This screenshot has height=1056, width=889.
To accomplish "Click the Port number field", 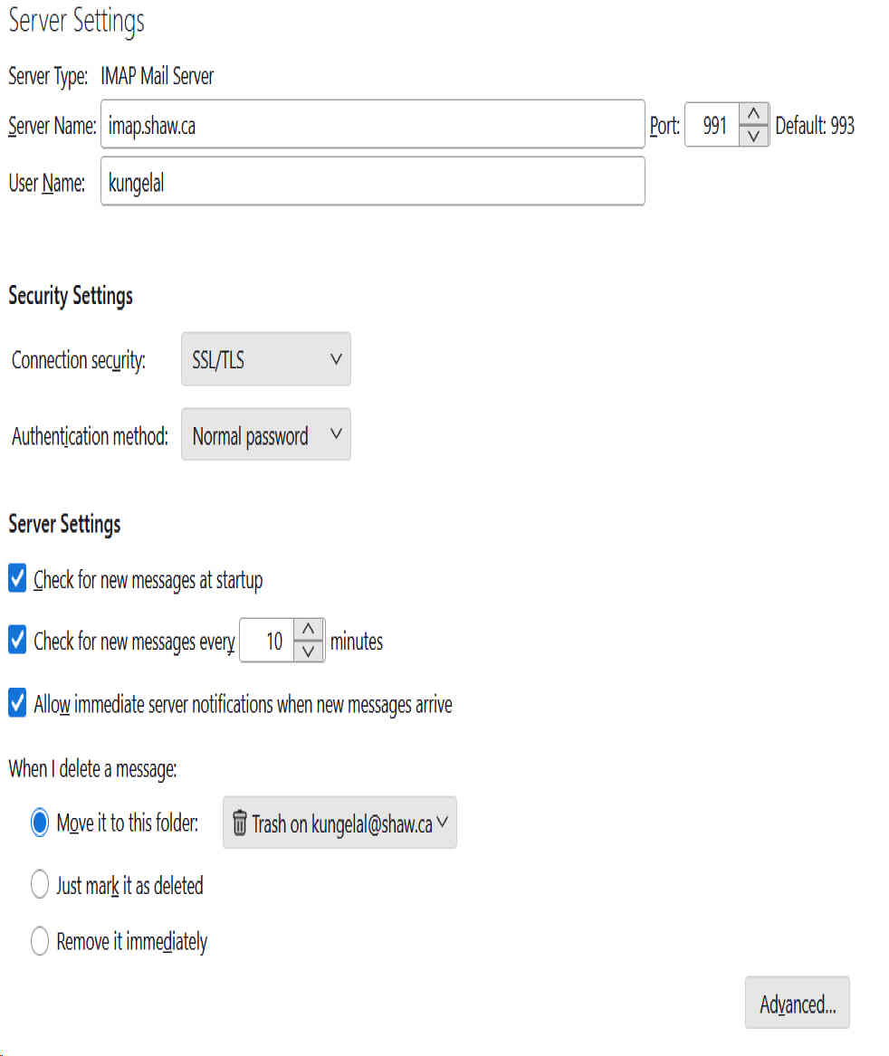I will pyautogui.click(x=713, y=126).
